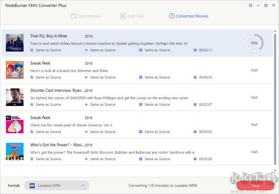279x194 pixels.
Task: Open the Converted Movies tab
Action: [191, 16]
